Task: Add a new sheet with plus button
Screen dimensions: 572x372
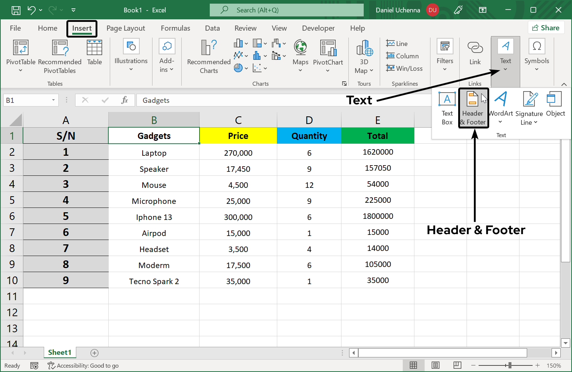Action: pyautogui.click(x=94, y=353)
